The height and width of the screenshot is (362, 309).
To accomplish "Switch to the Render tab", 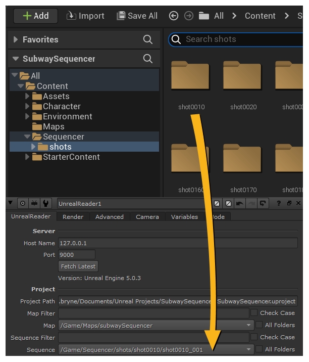I will coord(73,217).
